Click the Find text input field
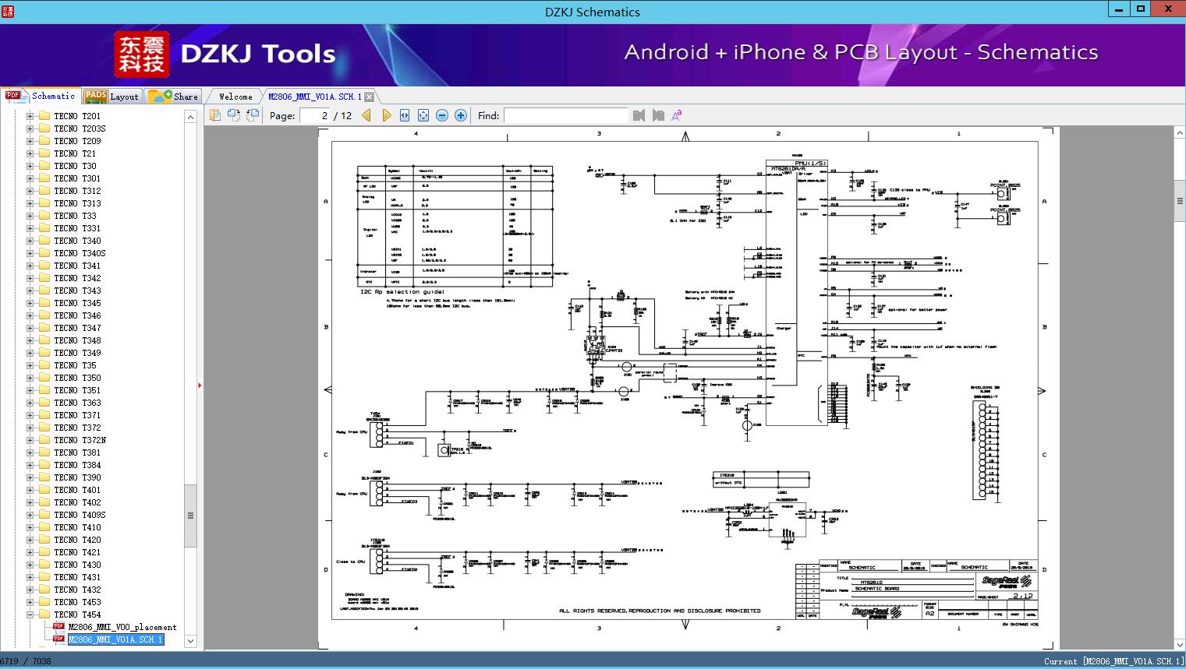 pyautogui.click(x=565, y=115)
